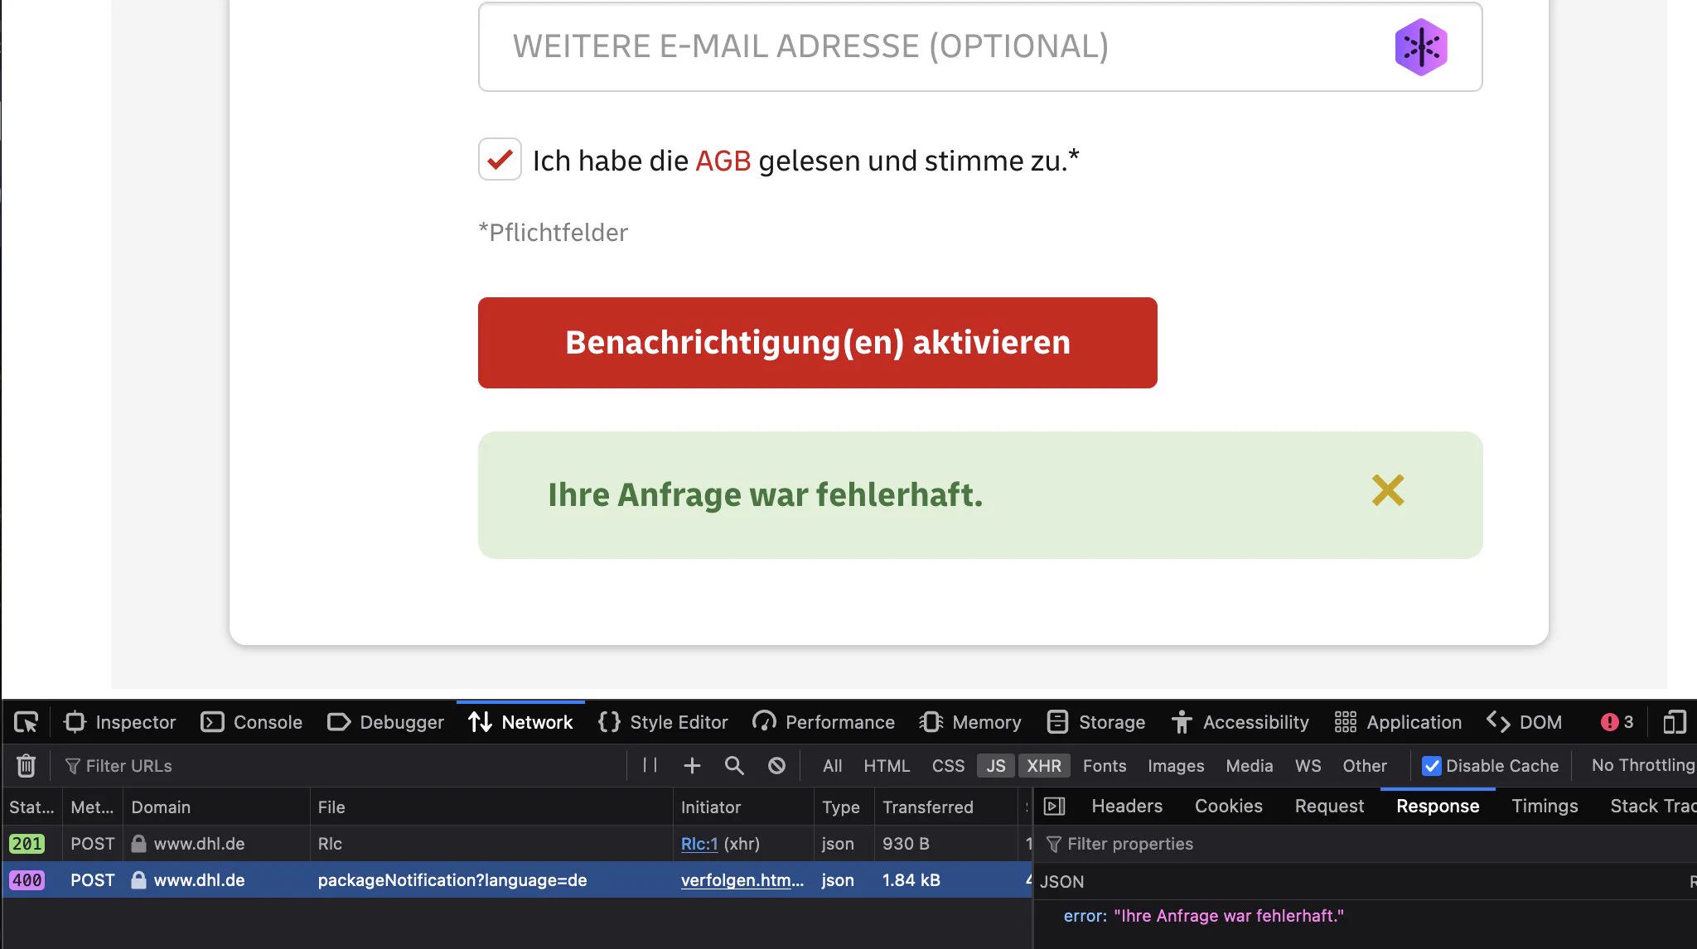Open the Storage tab

tap(1095, 722)
